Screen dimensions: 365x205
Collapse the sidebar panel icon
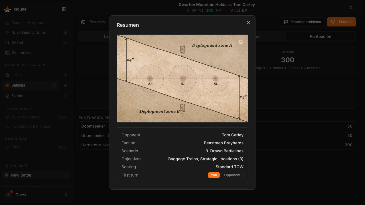(64, 9)
